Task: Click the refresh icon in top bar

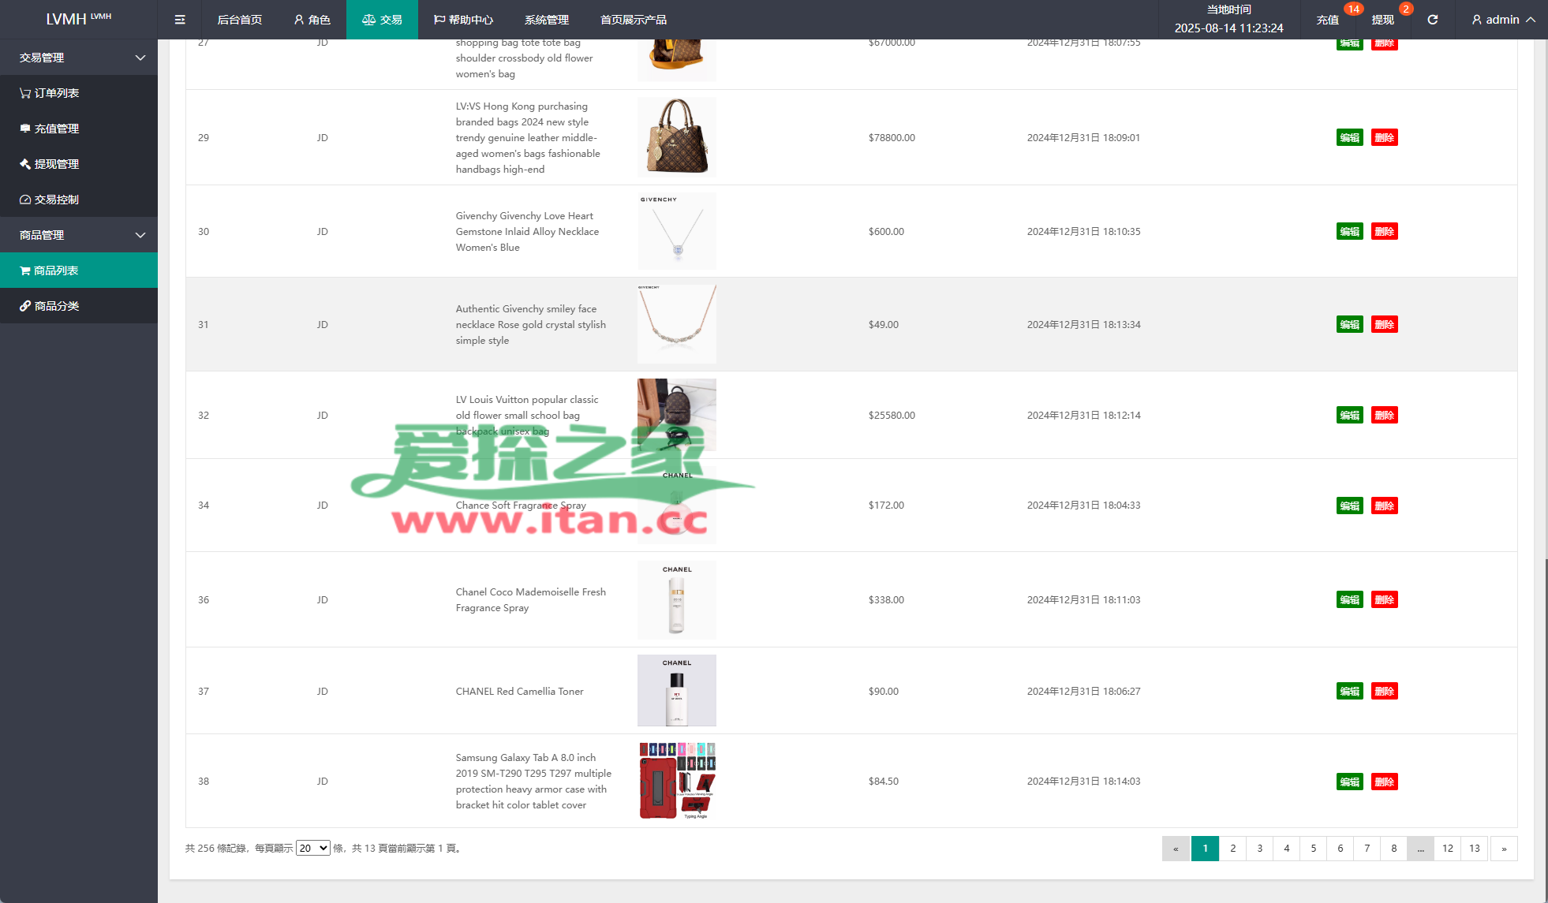Action: [x=1433, y=20]
